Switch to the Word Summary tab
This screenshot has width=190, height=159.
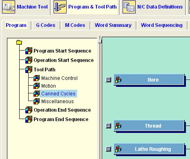point(113,25)
